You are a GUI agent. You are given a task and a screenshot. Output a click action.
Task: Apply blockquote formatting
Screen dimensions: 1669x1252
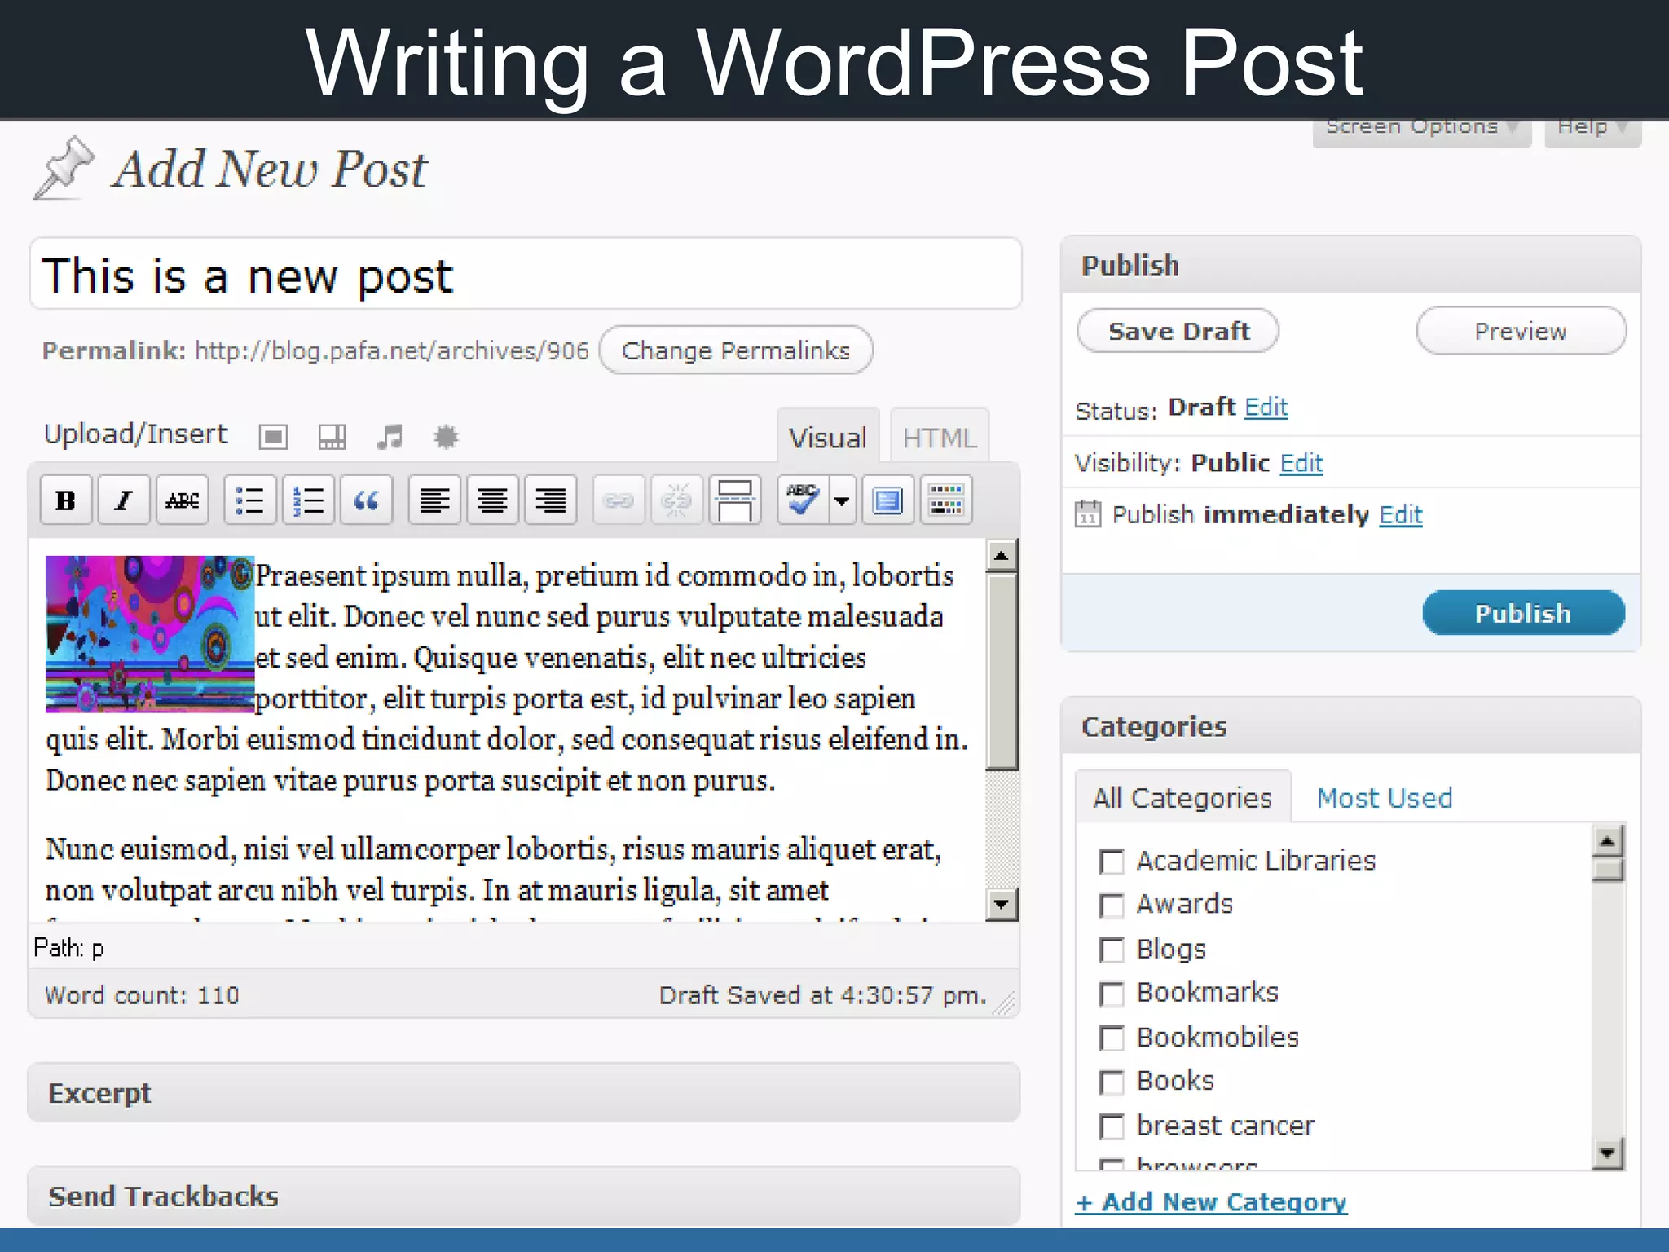point(366,500)
